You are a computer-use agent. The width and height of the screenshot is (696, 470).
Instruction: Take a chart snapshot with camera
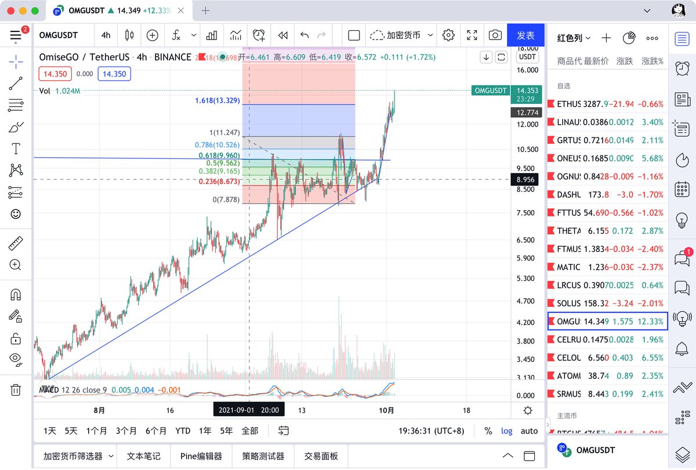click(495, 35)
